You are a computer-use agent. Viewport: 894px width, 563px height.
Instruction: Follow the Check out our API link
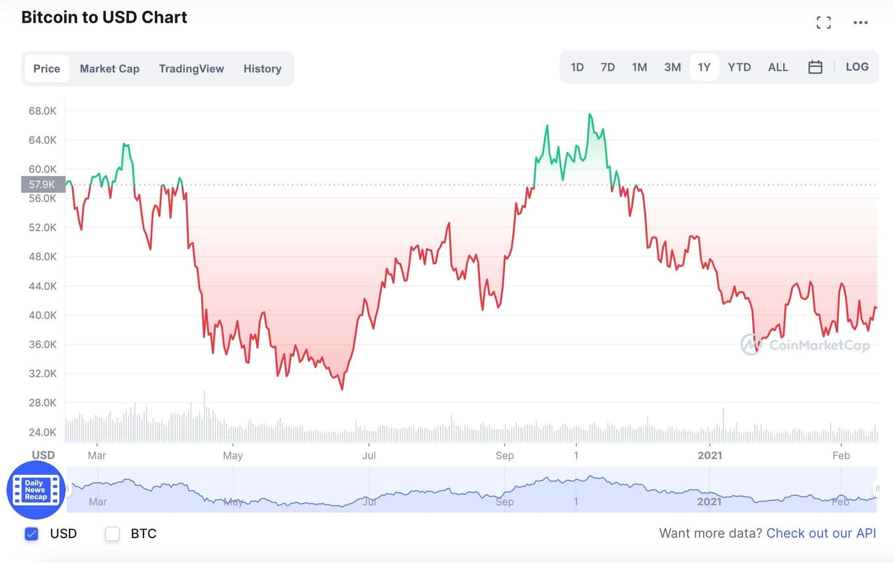coord(821,533)
